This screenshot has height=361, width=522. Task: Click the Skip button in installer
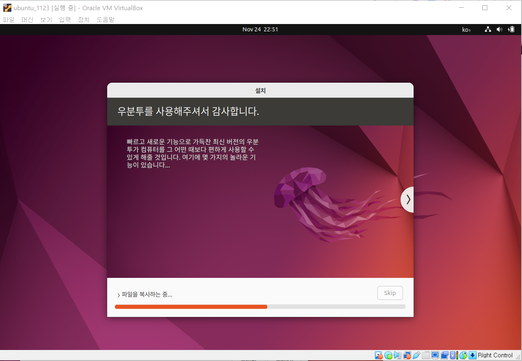click(390, 293)
